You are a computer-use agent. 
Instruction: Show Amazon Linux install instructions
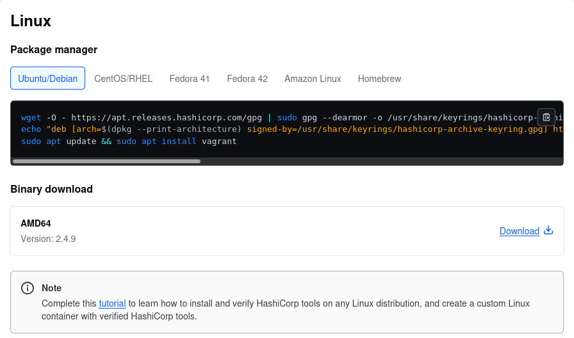click(313, 79)
